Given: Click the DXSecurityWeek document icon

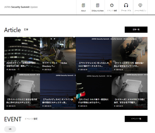Looking at the screenshot, I should [x=97, y=5].
